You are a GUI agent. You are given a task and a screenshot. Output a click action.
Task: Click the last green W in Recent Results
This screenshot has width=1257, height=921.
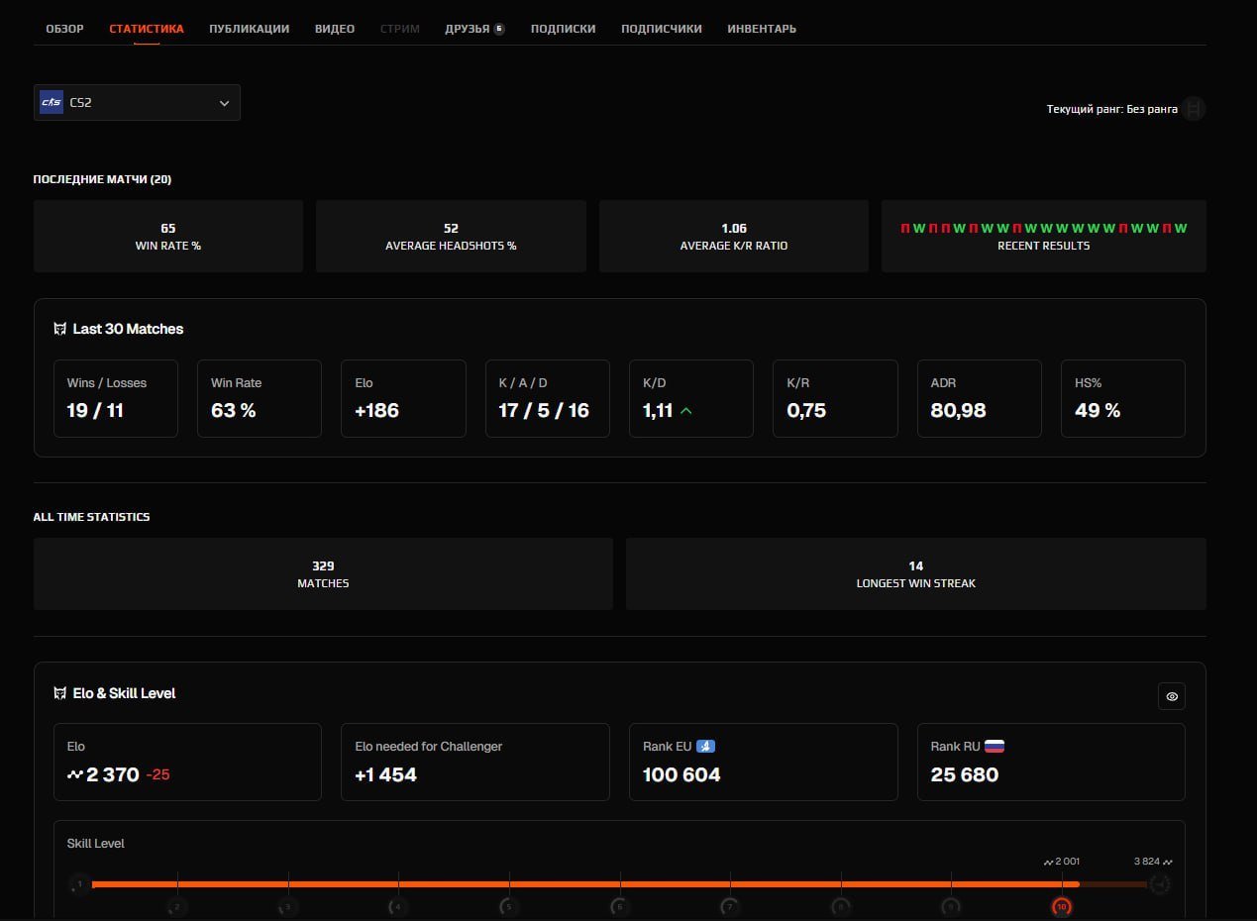1183,228
